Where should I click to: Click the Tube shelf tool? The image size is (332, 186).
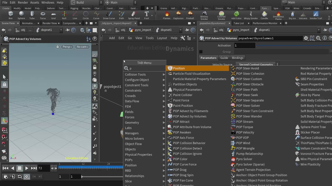point(32,15)
